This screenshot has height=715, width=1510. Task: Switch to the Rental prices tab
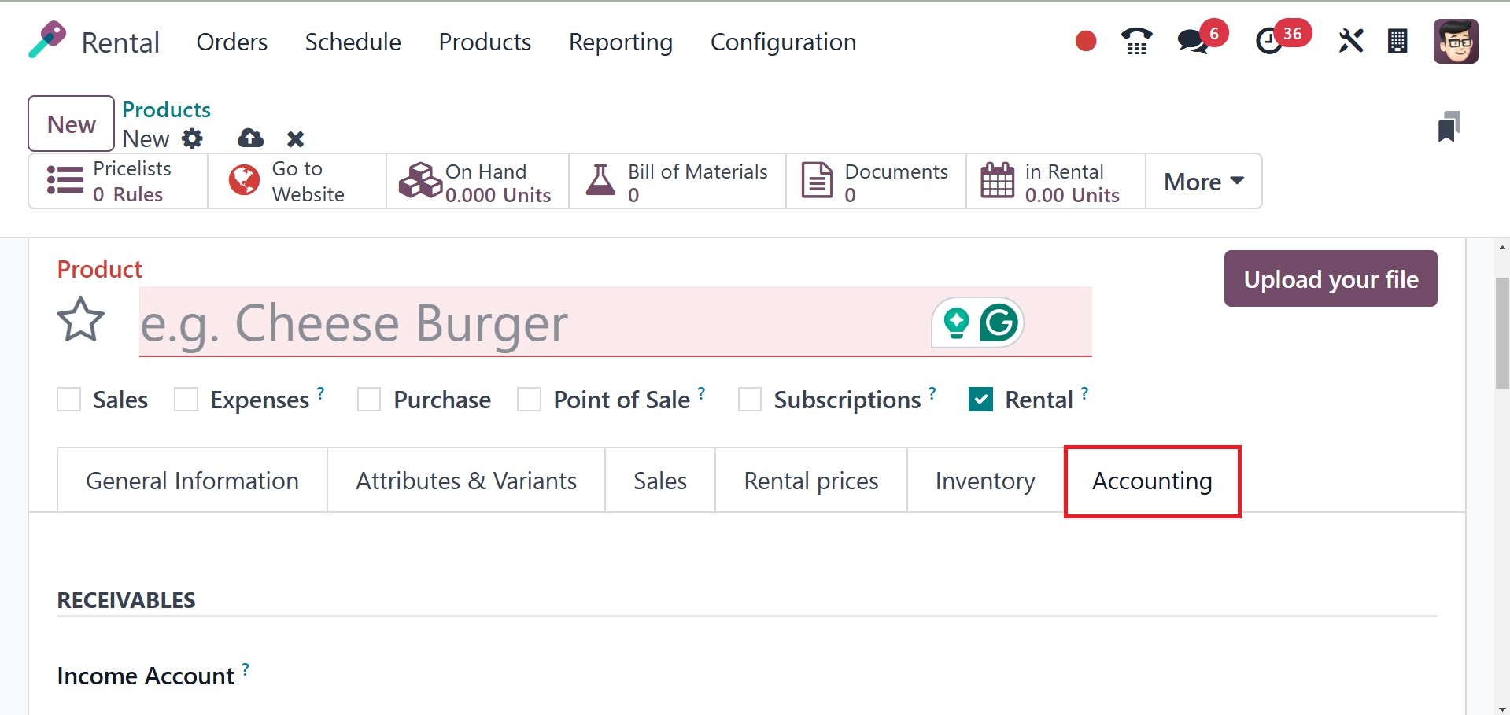tap(810, 481)
